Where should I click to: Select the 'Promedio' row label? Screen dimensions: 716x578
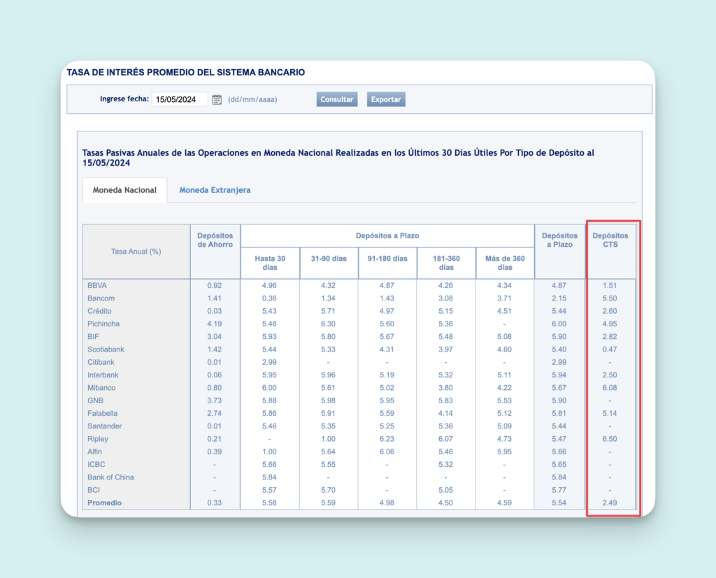click(105, 503)
